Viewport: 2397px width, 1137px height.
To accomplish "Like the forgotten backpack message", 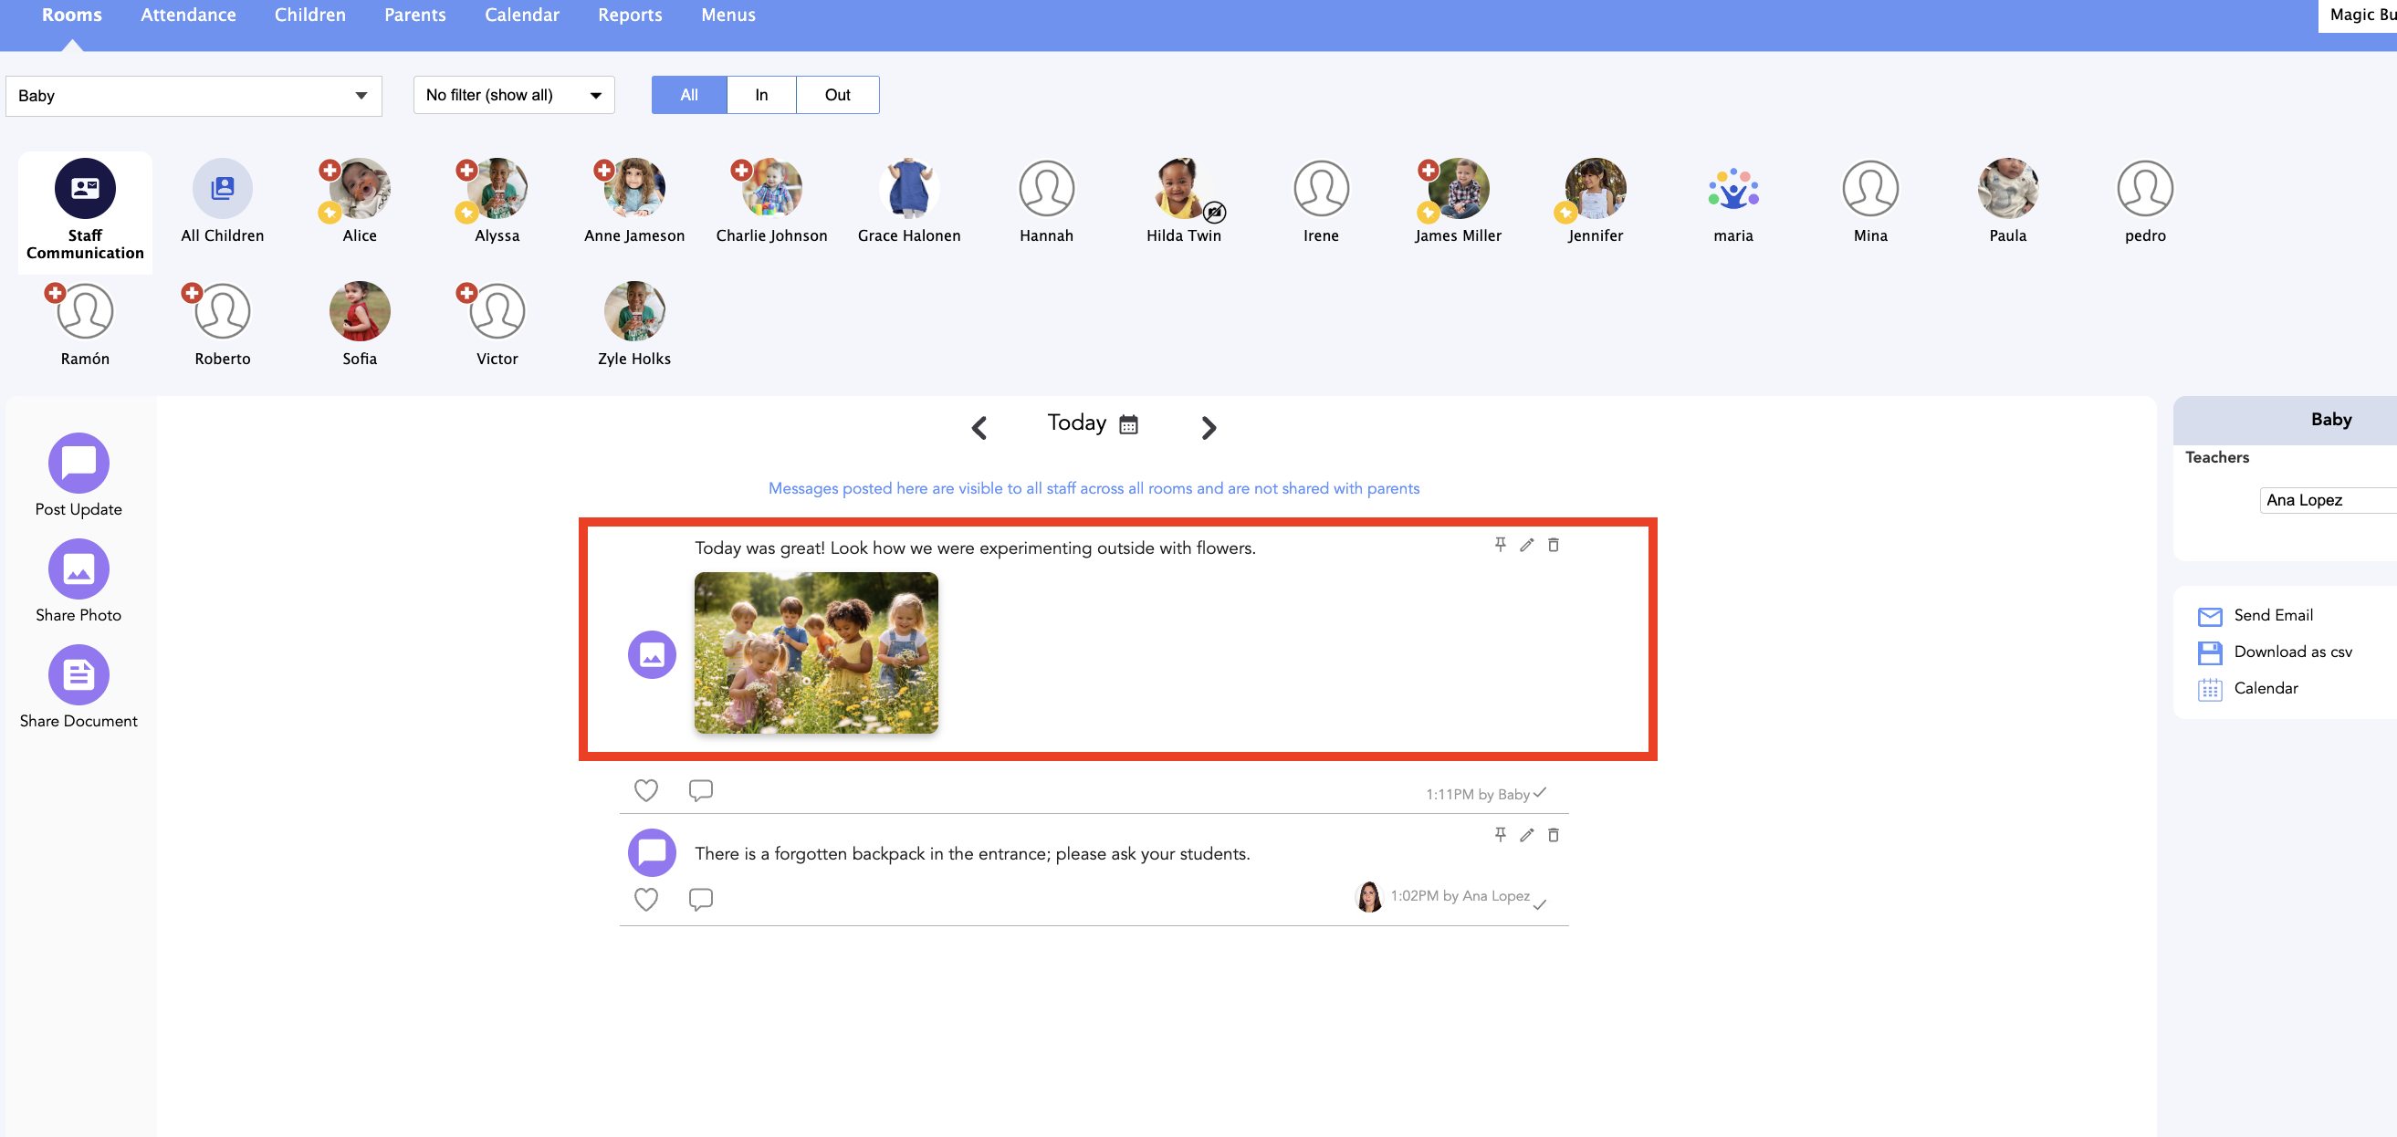I will click(x=645, y=899).
